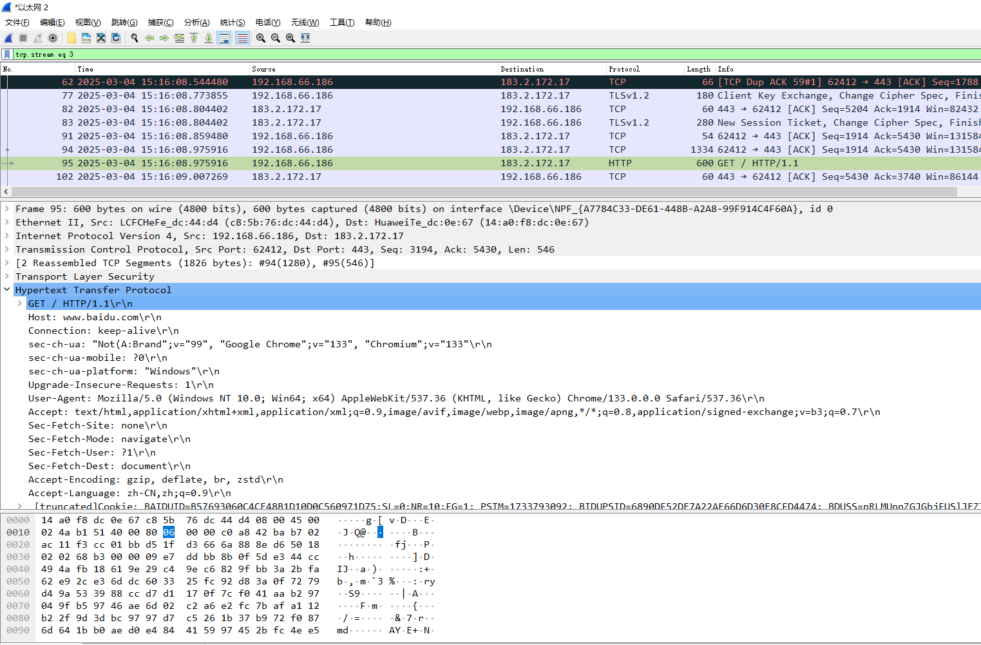
Task: Collapse the Hypertext Transfer Protocol tree
Action: point(7,290)
